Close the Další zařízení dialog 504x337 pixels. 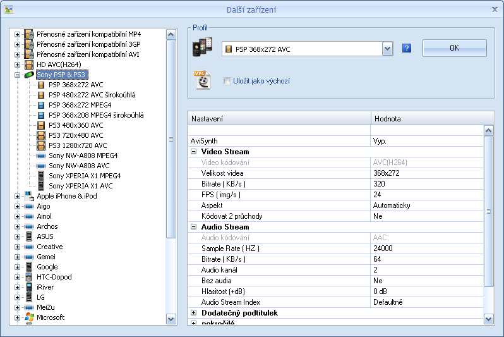click(495, 9)
